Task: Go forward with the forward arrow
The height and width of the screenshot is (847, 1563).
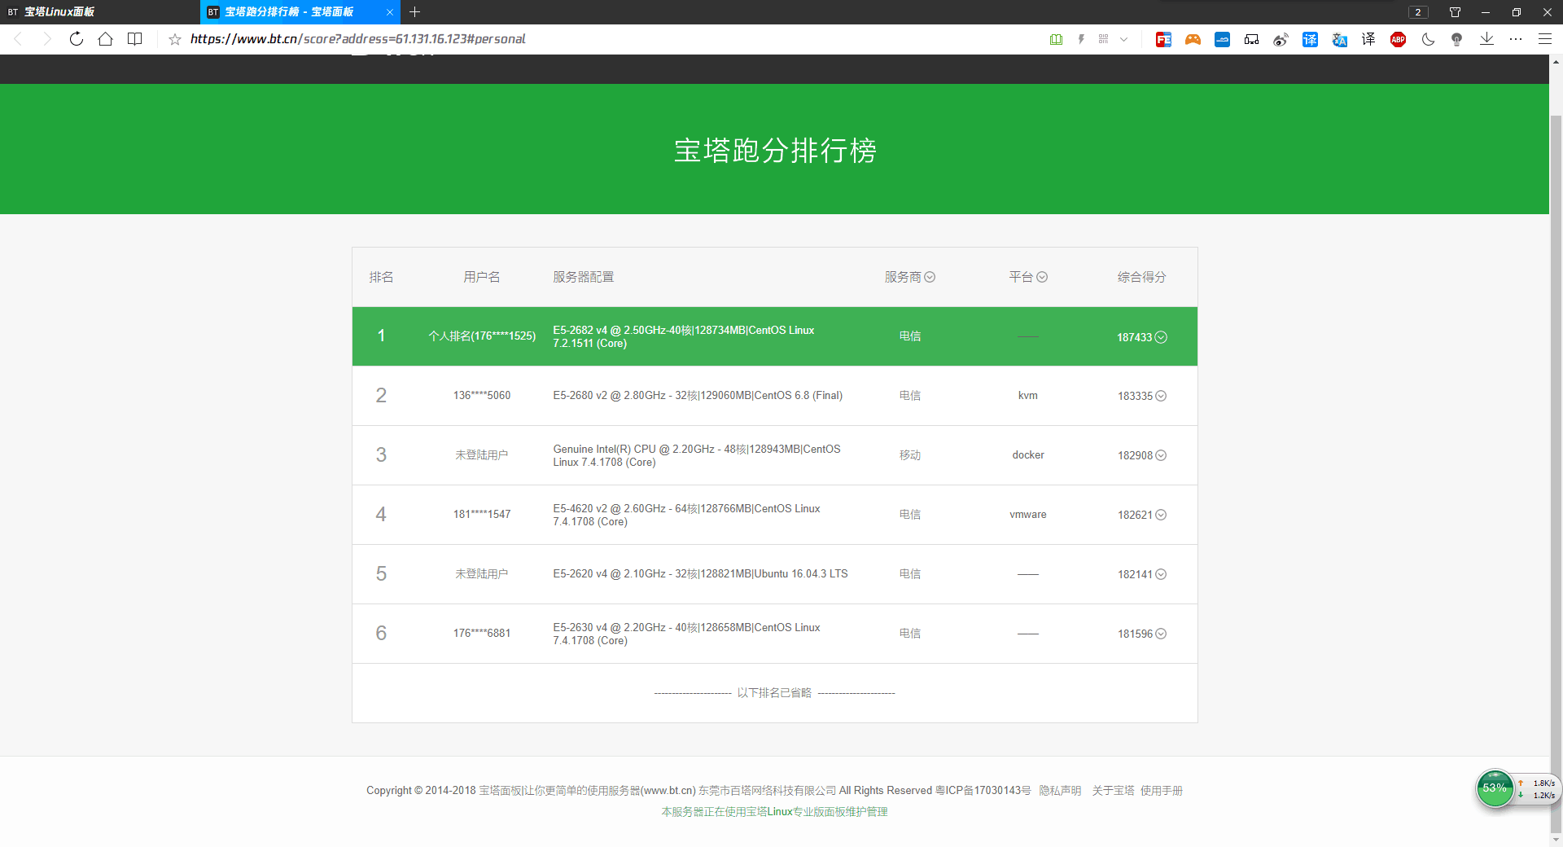Action: [x=46, y=38]
